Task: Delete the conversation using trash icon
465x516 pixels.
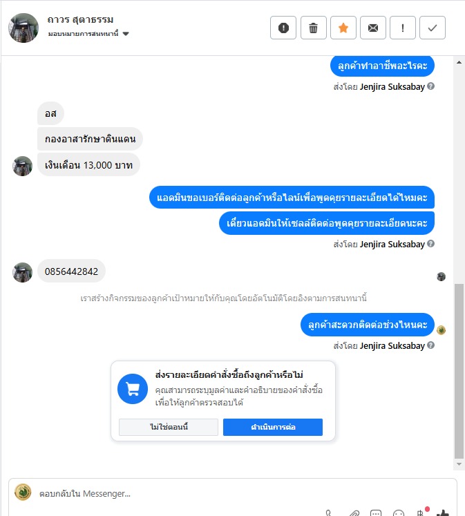Action: [x=313, y=28]
